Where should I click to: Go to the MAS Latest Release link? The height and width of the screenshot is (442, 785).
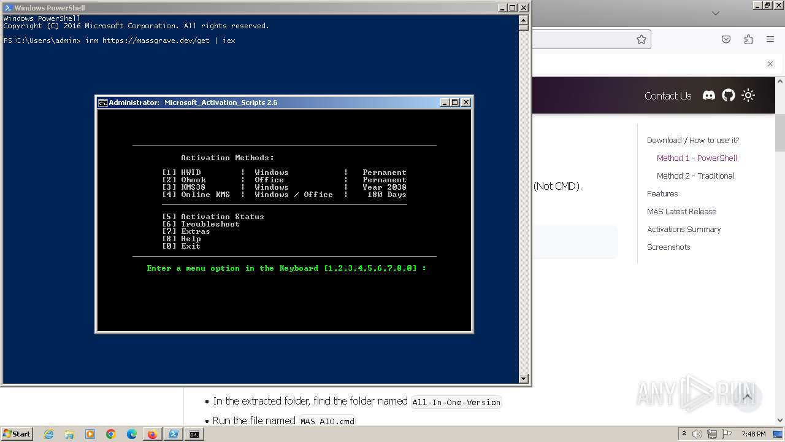click(x=681, y=211)
